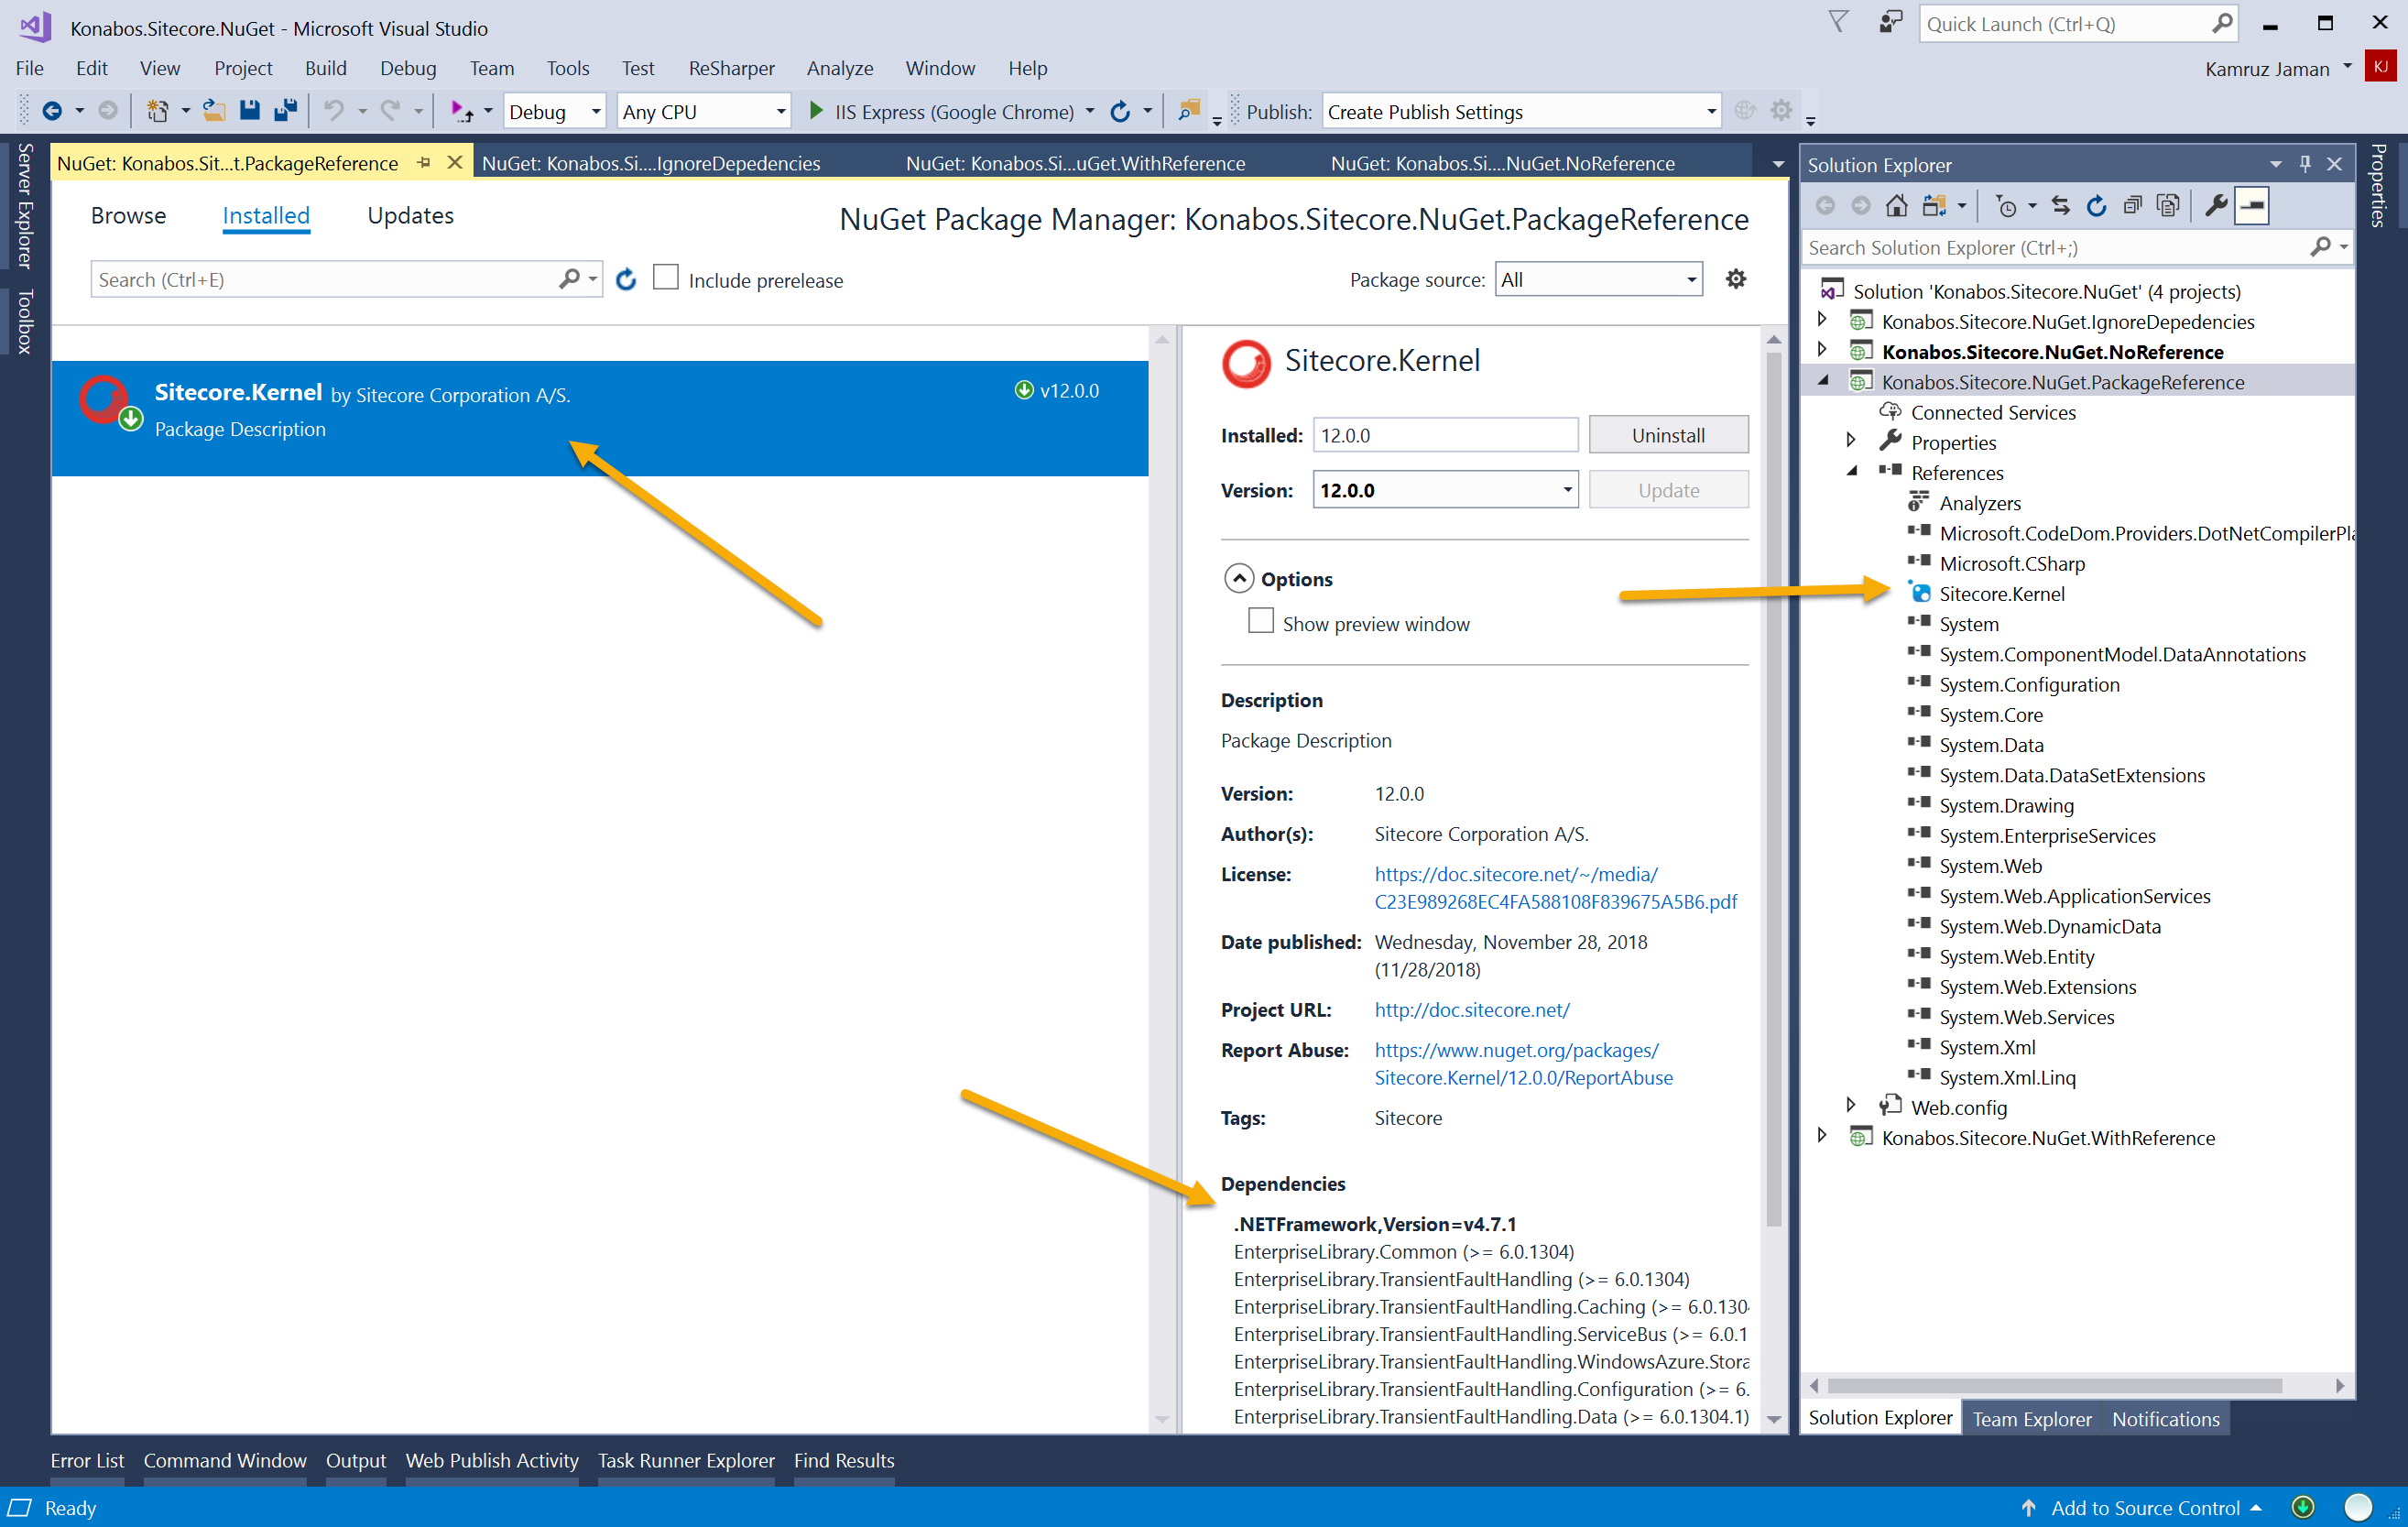Refresh the NuGet package list icon
2408x1527 pixels.
(x=626, y=280)
